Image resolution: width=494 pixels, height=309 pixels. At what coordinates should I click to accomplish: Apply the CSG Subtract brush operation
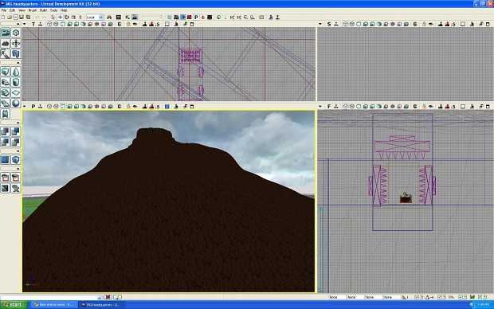(16, 131)
